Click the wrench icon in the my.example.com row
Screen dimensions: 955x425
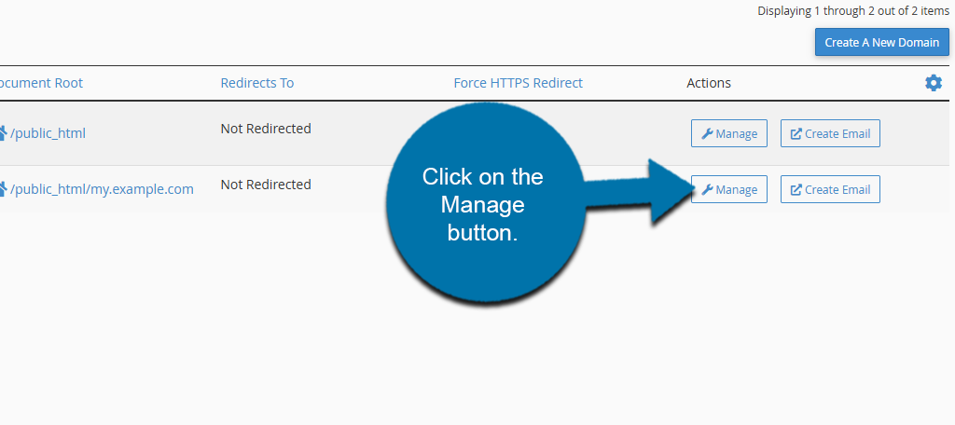click(708, 190)
